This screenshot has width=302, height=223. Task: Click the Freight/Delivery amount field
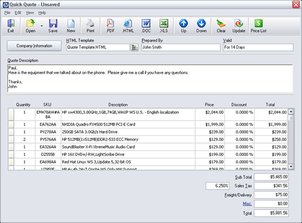(272, 195)
